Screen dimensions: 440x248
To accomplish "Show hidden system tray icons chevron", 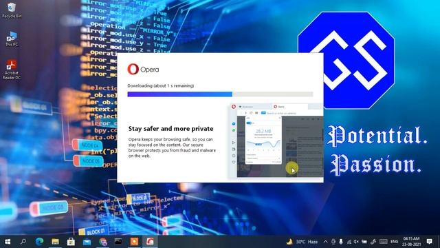I will point(325,242).
